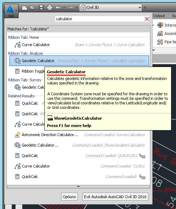Click the Plot printer icon
This screenshot has height=209, width=176.
[50, 7]
